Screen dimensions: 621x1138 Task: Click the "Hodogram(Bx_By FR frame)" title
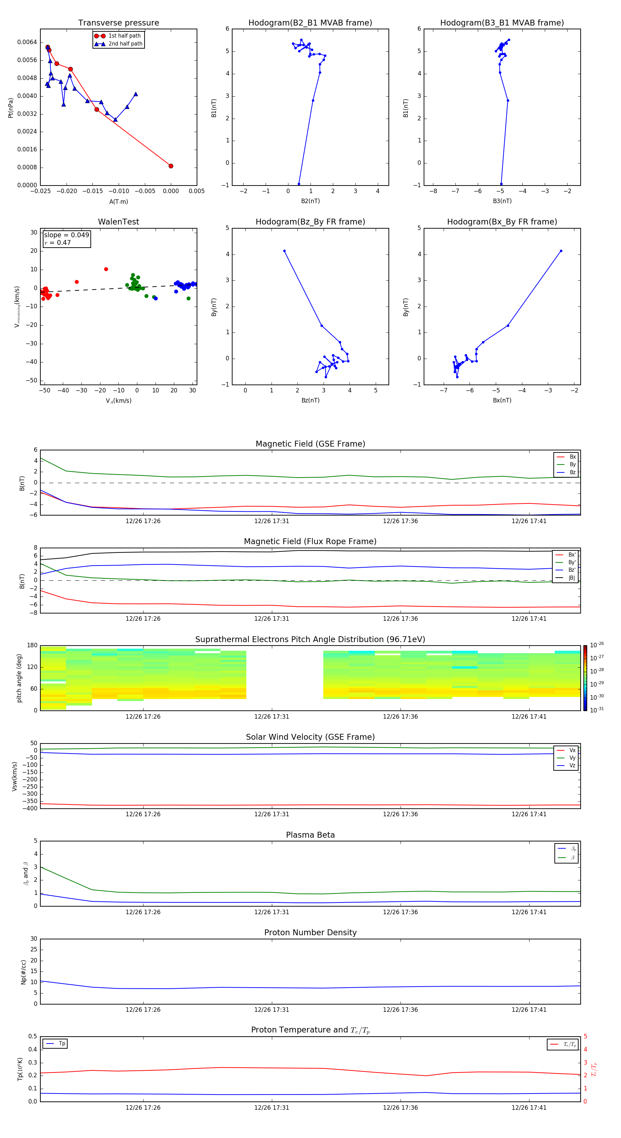[502, 222]
